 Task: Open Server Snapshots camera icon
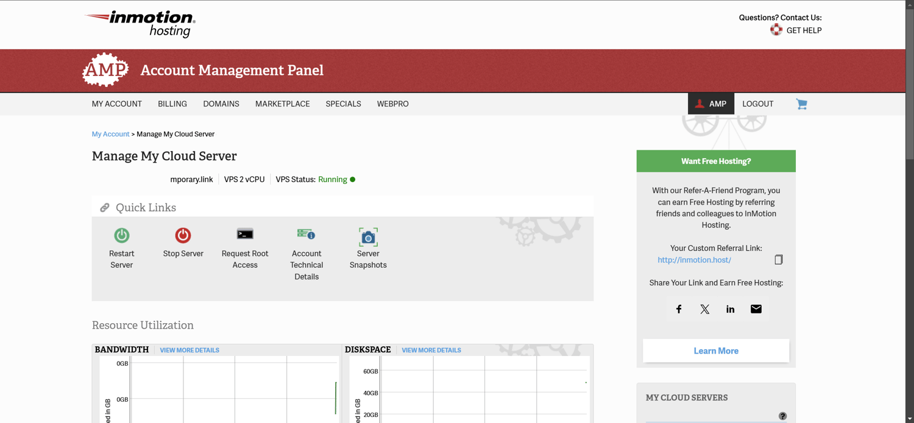pos(368,237)
